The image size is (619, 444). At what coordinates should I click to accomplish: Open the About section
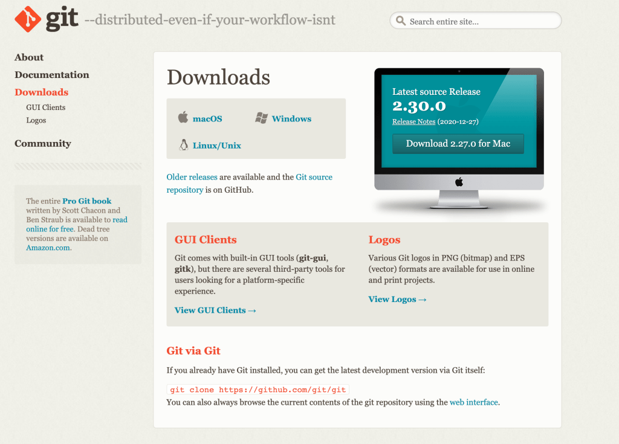(29, 57)
